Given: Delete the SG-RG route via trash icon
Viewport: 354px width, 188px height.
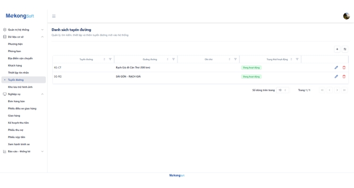Looking at the screenshot, I should (344, 77).
